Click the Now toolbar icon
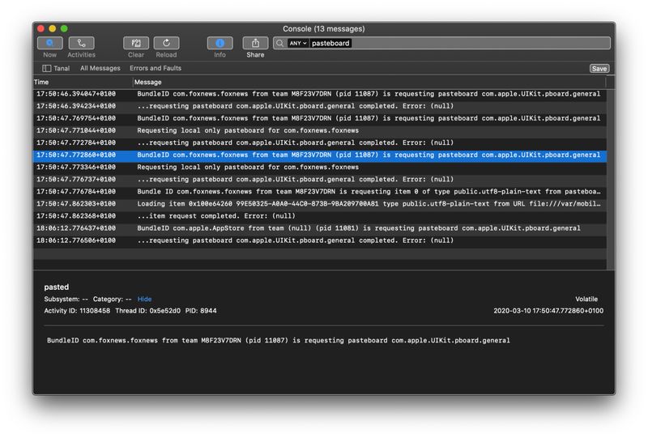Viewport: 648px width, 438px height. 49,43
